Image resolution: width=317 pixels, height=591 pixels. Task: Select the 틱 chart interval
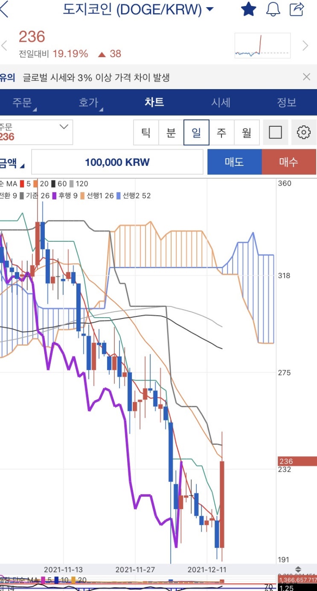pyautogui.click(x=146, y=133)
